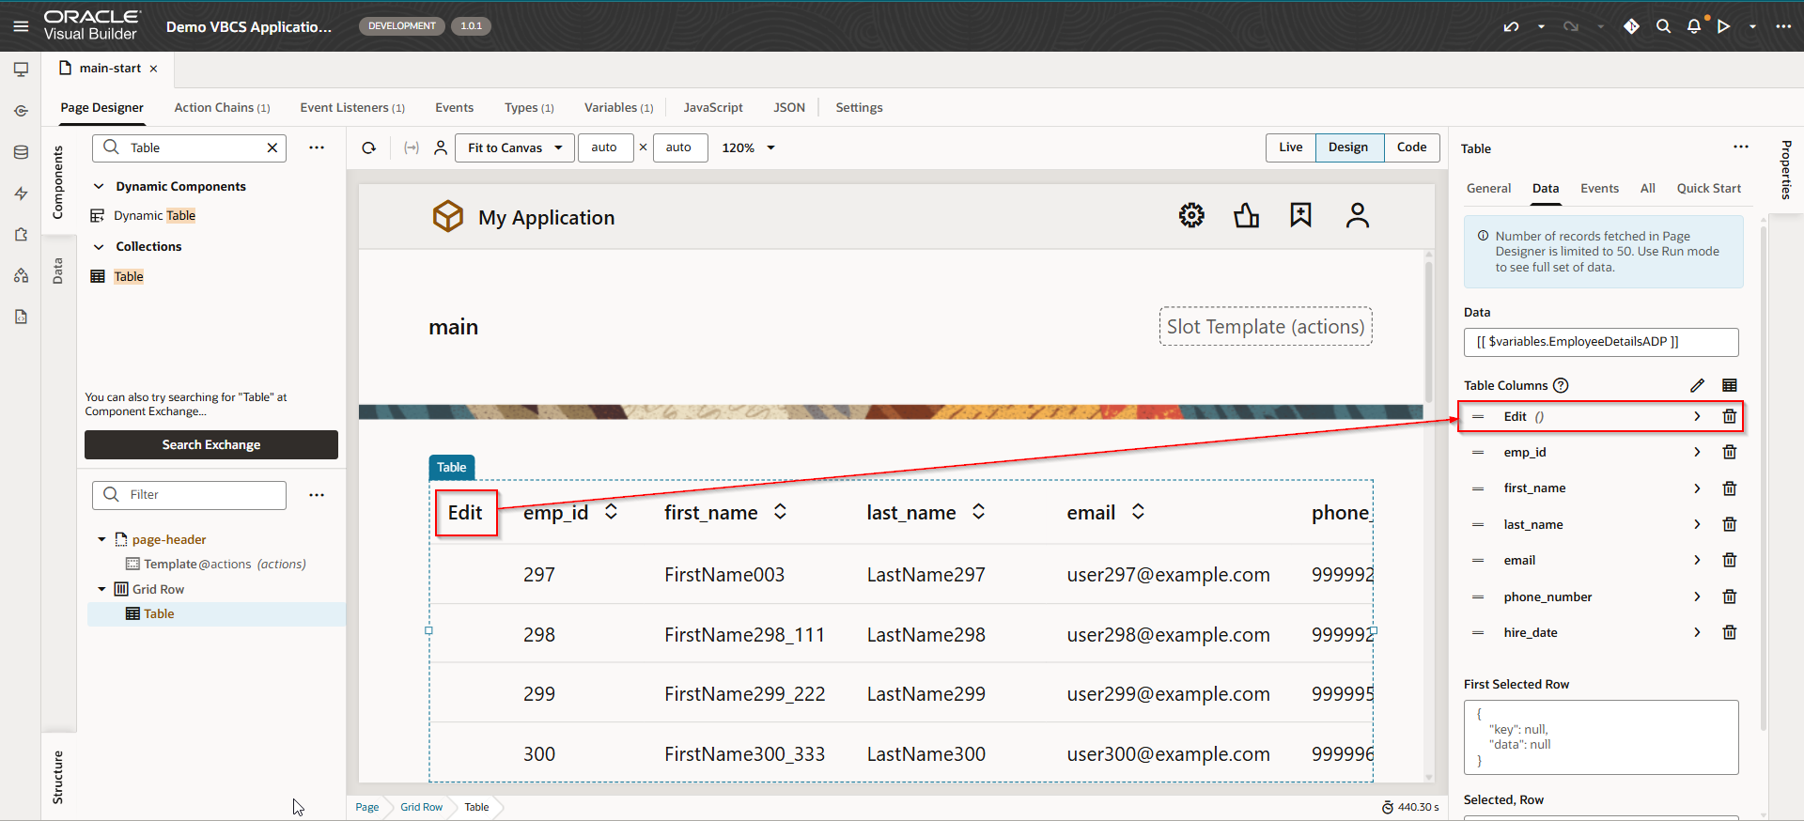Switch canvas to Live mode
The image size is (1804, 821).
point(1290,147)
